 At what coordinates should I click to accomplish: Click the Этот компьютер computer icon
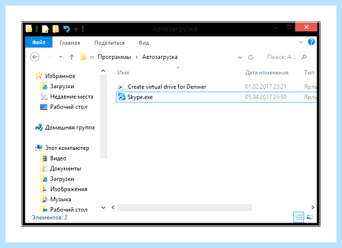[39, 148]
